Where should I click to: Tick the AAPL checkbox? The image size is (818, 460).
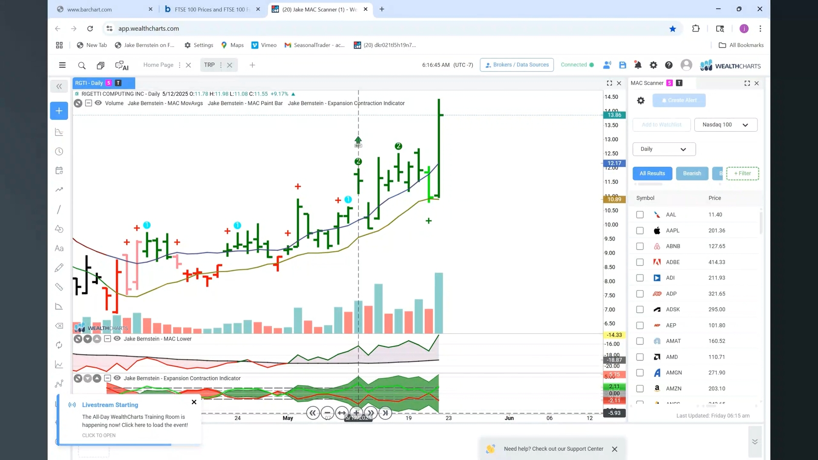tap(640, 230)
